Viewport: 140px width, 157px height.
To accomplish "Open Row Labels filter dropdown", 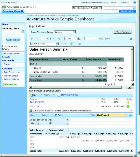I will point(46,134).
